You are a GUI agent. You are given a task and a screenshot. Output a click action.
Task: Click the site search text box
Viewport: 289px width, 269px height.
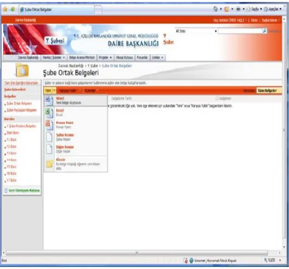pos(240,31)
